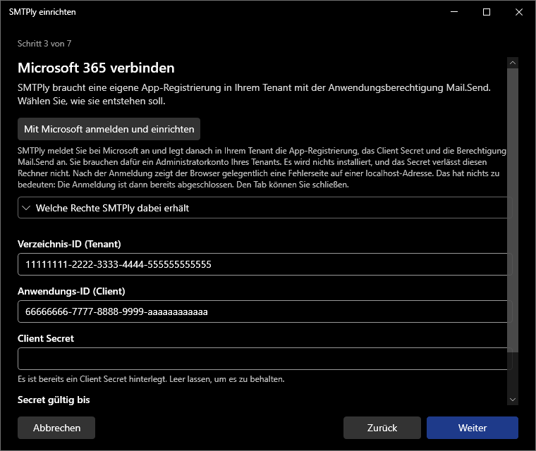Focus the Client Secret input field

(265, 359)
